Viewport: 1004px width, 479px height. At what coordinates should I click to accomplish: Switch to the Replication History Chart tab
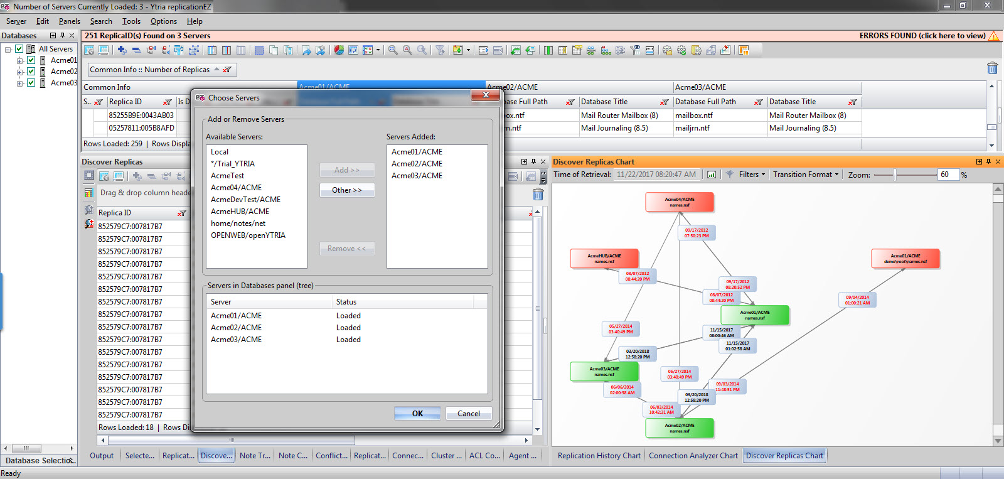599,456
